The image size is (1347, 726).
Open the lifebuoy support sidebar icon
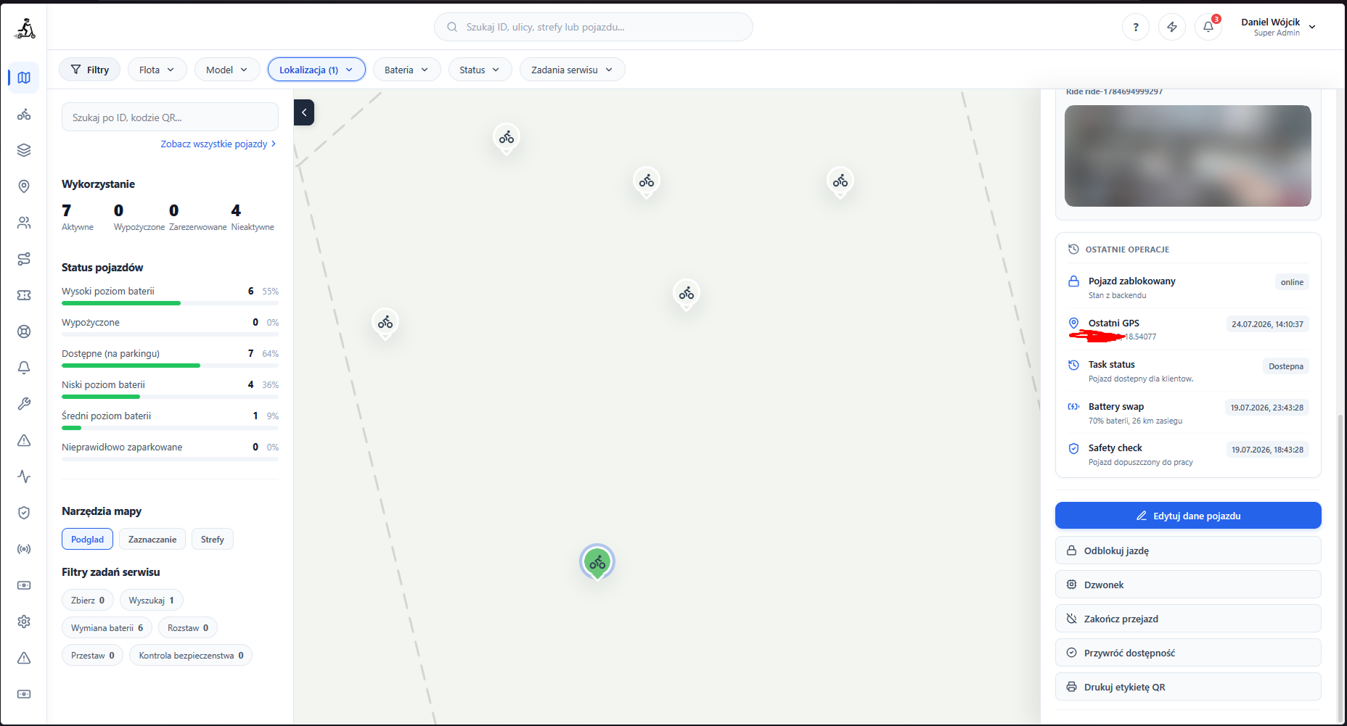pyautogui.click(x=24, y=331)
